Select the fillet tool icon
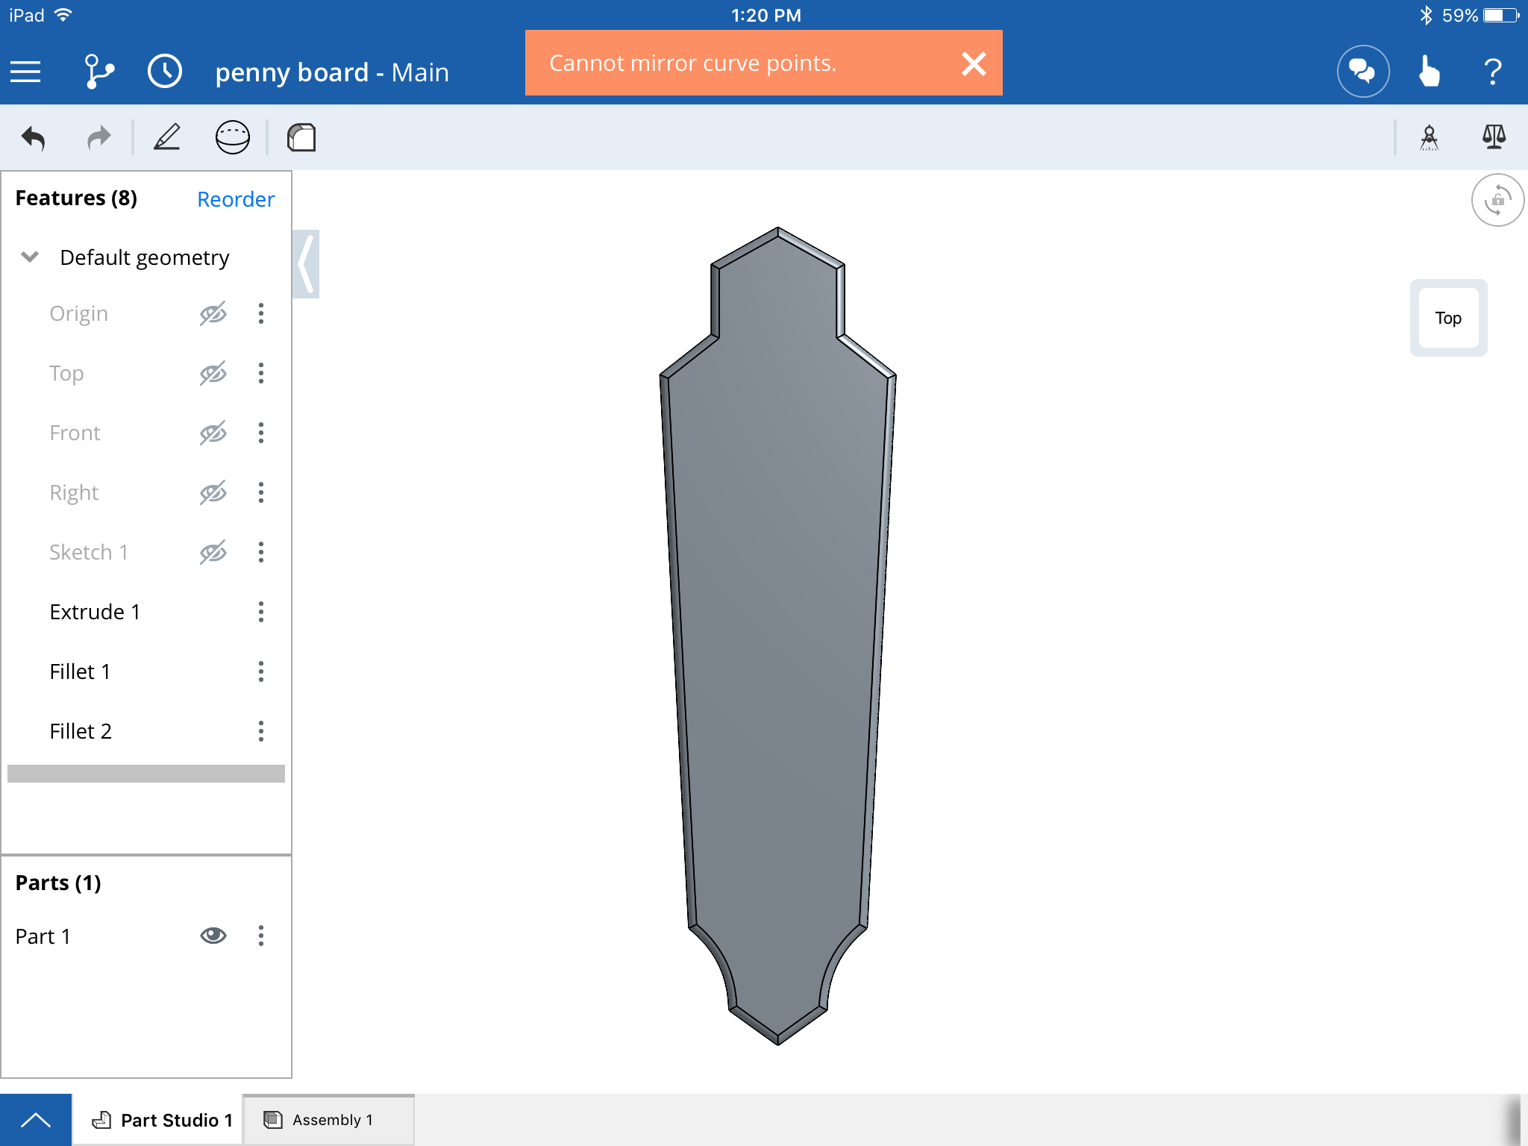1528x1146 pixels. tap(301, 137)
